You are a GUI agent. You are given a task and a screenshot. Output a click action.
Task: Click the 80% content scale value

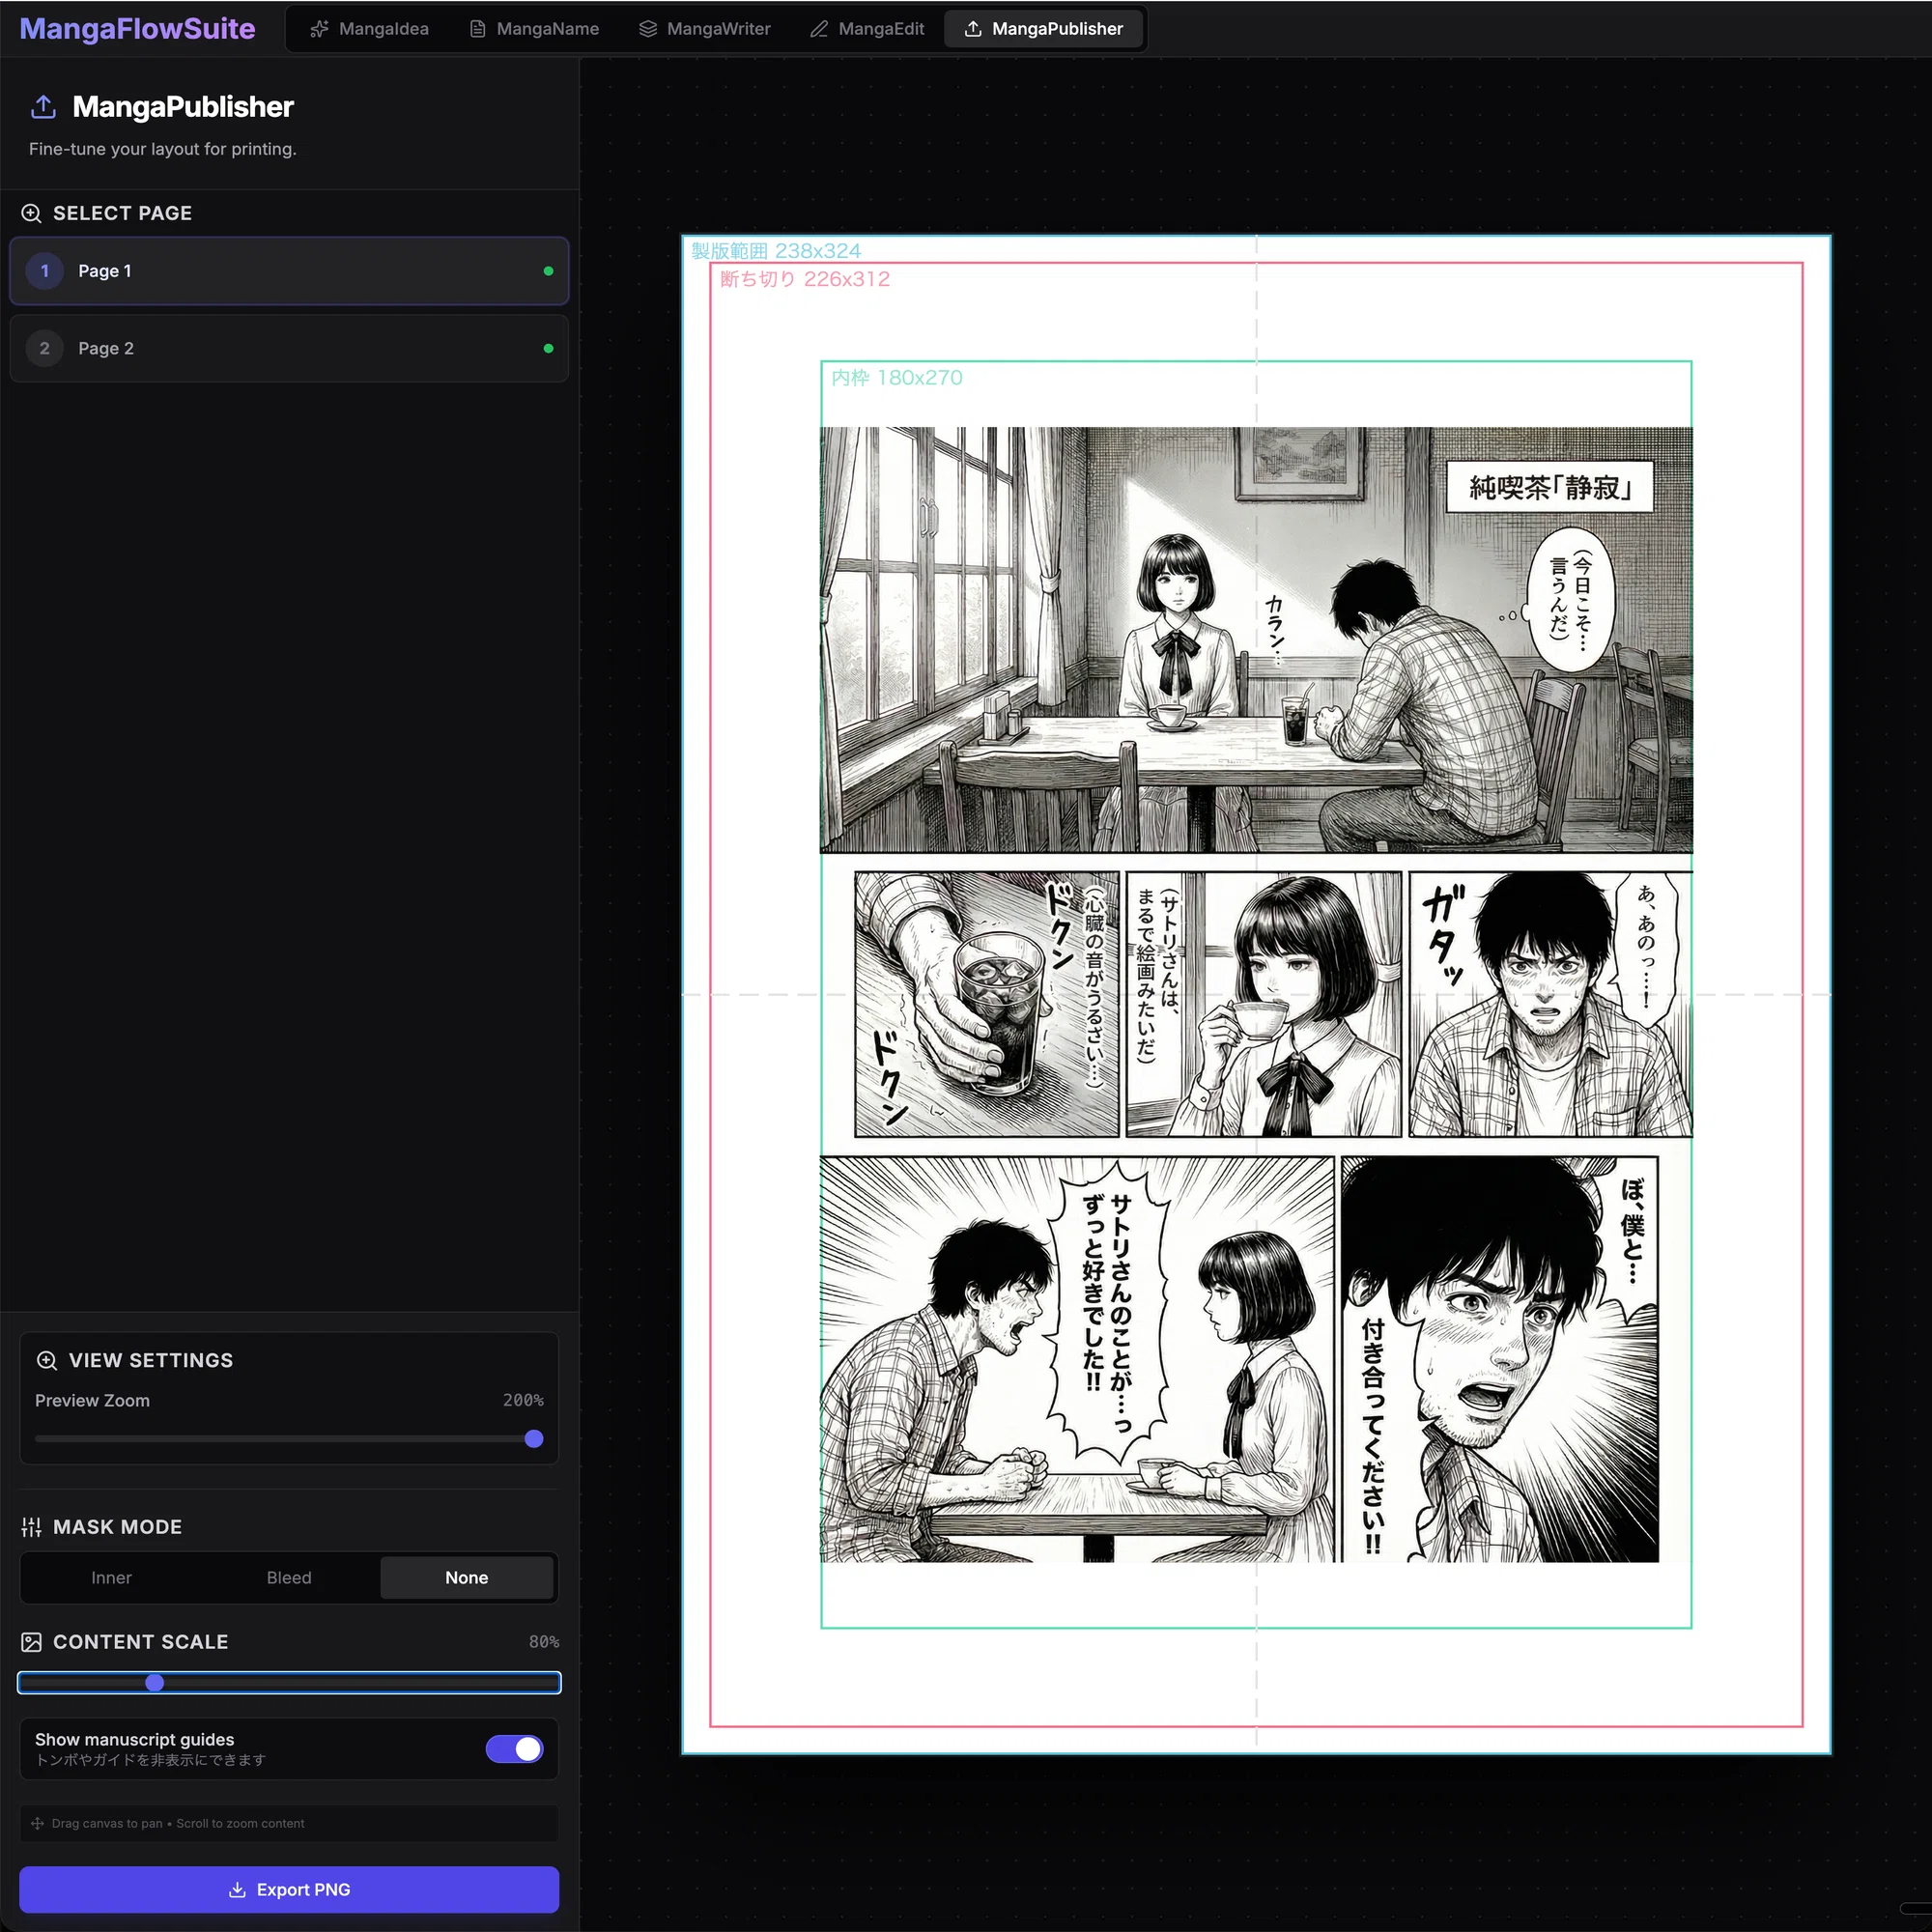coord(544,1642)
